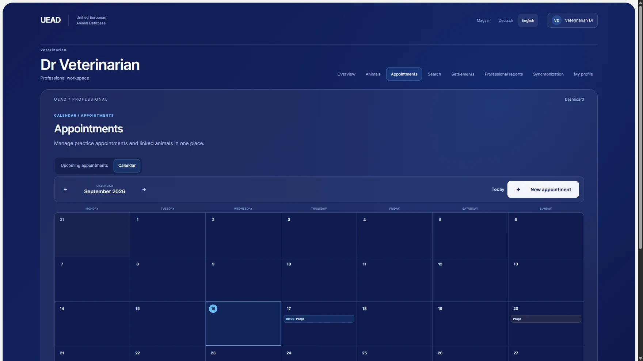
Task: Show Upcoming appointments view
Action: tap(84, 166)
